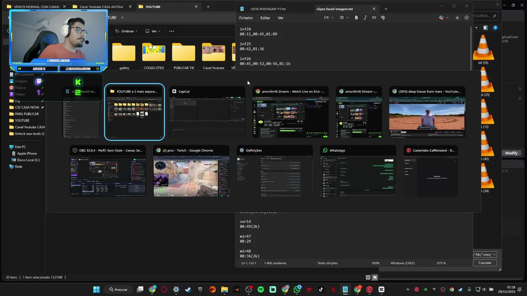Image resolution: width=527 pixels, height=296 pixels.
Task: Click the insert link icon in Notepad
Action: tap(374, 18)
